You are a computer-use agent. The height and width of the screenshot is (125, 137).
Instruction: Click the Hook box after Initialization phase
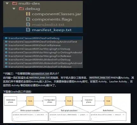[30, 101]
